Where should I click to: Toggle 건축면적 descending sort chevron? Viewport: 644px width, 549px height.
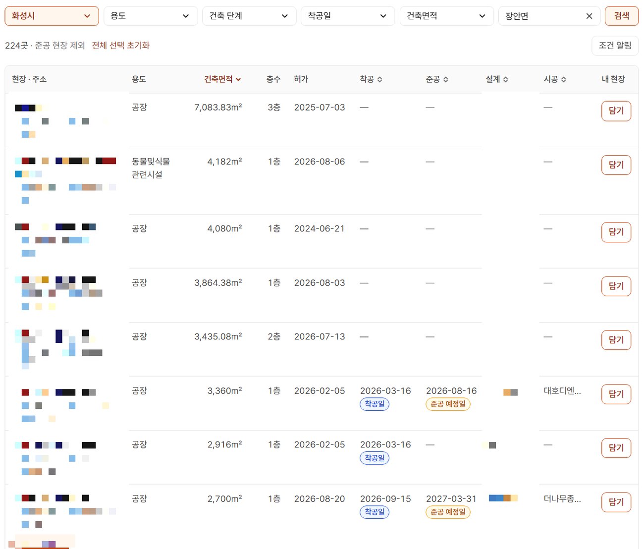click(x=238, y=79)
